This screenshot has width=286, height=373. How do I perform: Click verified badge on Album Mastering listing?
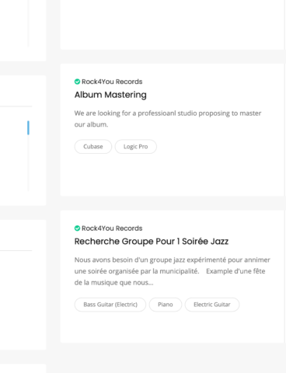[77, 82]
